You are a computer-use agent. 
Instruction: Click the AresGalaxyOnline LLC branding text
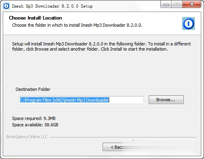click(27, 137)
